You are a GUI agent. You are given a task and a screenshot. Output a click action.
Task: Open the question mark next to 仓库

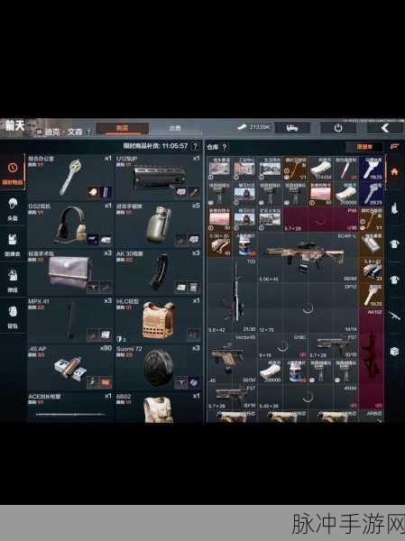[x=225, y=147]
